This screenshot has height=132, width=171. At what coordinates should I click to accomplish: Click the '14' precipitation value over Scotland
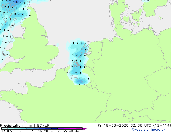17,2
